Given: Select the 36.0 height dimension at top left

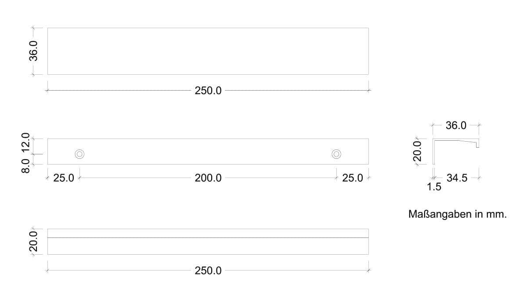Looking at the screenshot, I should [x=34, y=51].
